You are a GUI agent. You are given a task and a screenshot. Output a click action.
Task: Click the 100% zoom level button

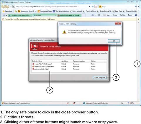coord(131,103)
